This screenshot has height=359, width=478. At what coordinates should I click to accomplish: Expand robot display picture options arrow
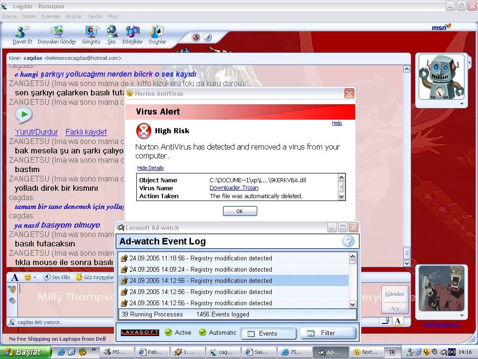tap(462, 104)
